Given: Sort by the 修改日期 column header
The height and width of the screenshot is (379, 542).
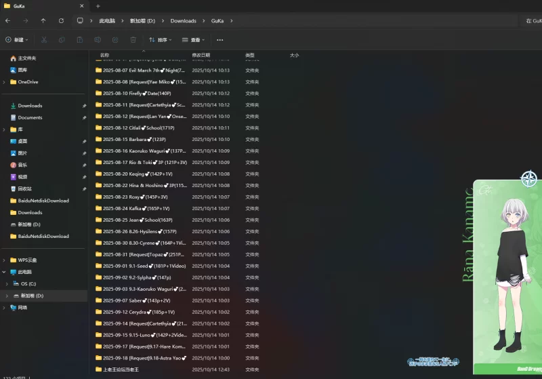Looking at the screenshot, I should 201,55.
